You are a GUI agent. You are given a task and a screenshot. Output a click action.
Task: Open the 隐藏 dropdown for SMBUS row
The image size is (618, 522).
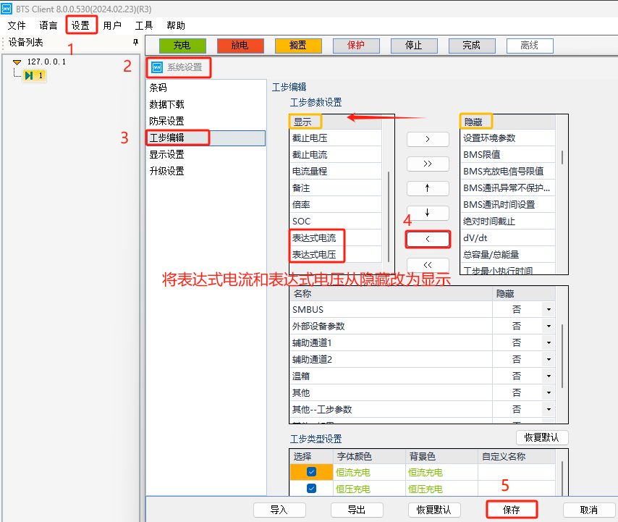coord(549,309)
